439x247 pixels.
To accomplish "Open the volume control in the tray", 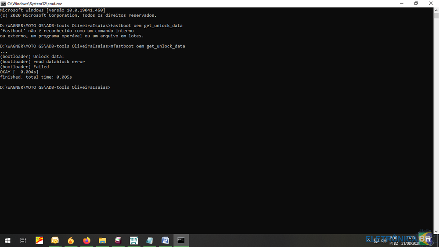I will click(x=384, y=240).
